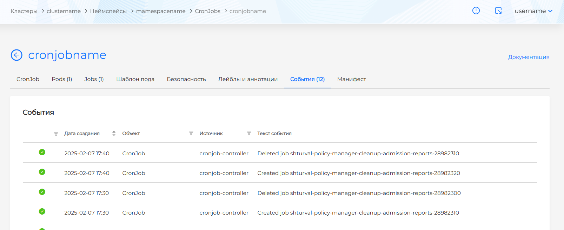Open the Документация link
The width and height of the screenshot is (564, 230).
click(x=529, y=57)
